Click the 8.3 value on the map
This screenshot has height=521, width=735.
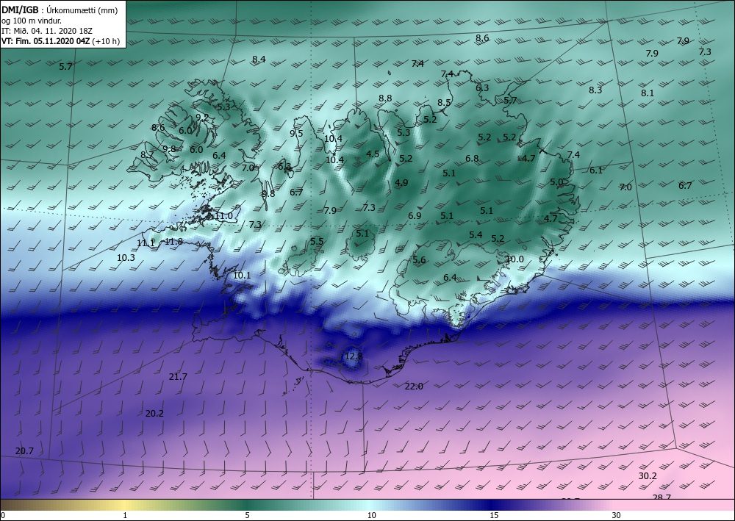595,90
